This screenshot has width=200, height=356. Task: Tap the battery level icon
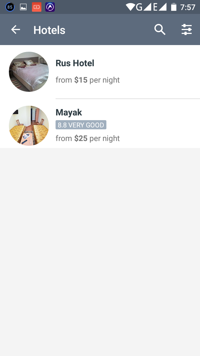click(174, 7)
